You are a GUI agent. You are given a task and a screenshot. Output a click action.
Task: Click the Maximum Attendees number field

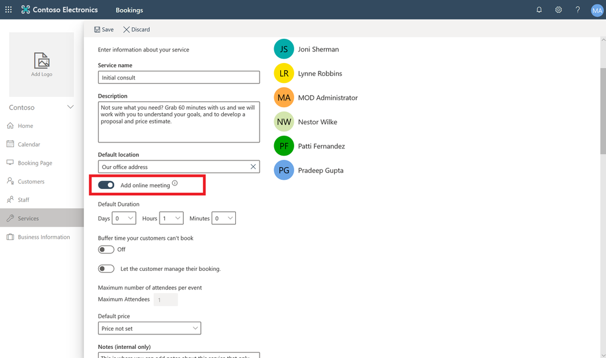tap(166, 299)
